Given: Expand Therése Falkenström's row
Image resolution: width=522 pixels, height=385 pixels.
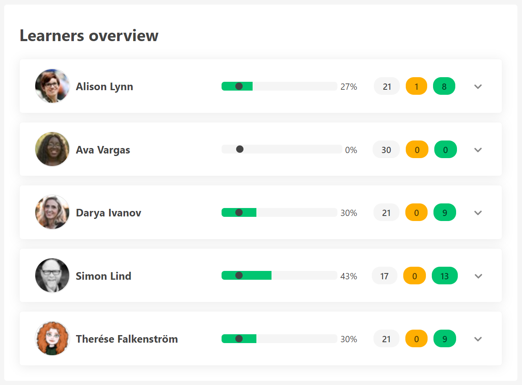Looking at the screenshot, I should coord(478,338).
